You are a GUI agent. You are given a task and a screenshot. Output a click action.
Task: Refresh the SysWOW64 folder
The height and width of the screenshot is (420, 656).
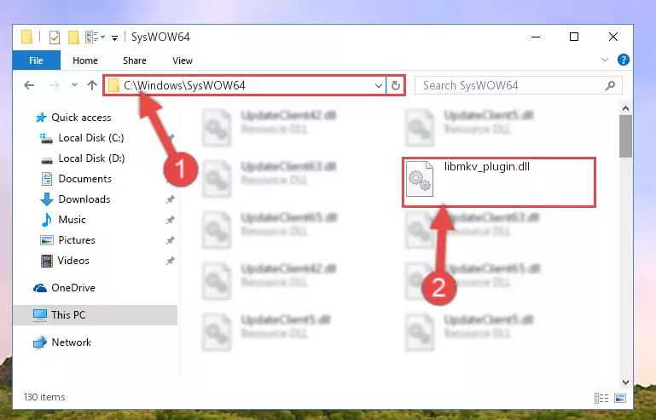[395, 86]
